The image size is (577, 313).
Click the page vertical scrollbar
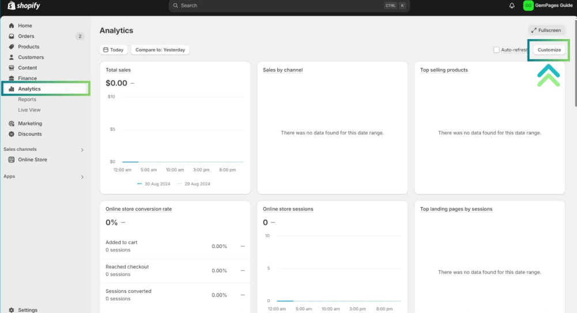tap(575, 63)
